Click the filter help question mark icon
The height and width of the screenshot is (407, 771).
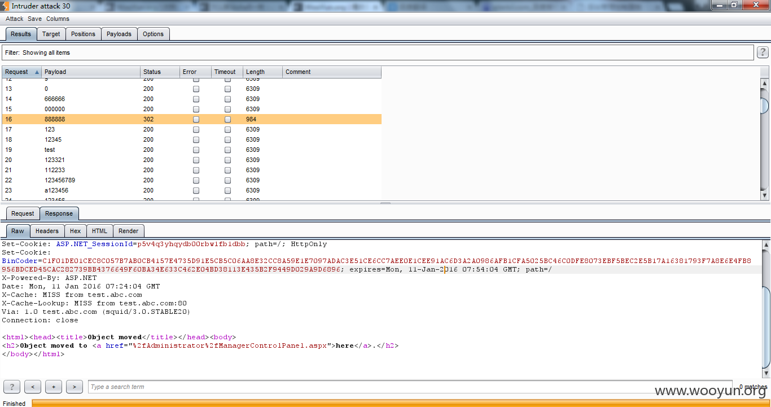pyautogui.click(x=763, y=52)
